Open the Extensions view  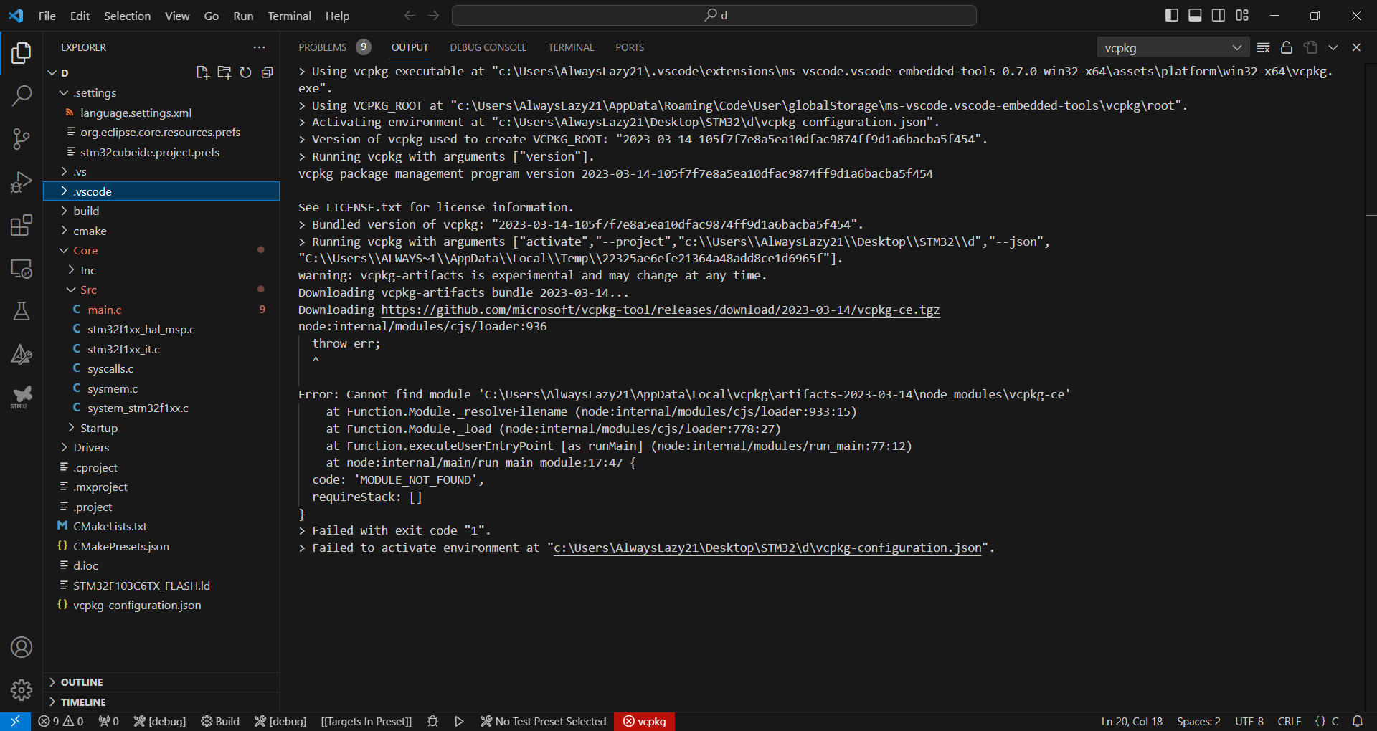click(22, 224)
